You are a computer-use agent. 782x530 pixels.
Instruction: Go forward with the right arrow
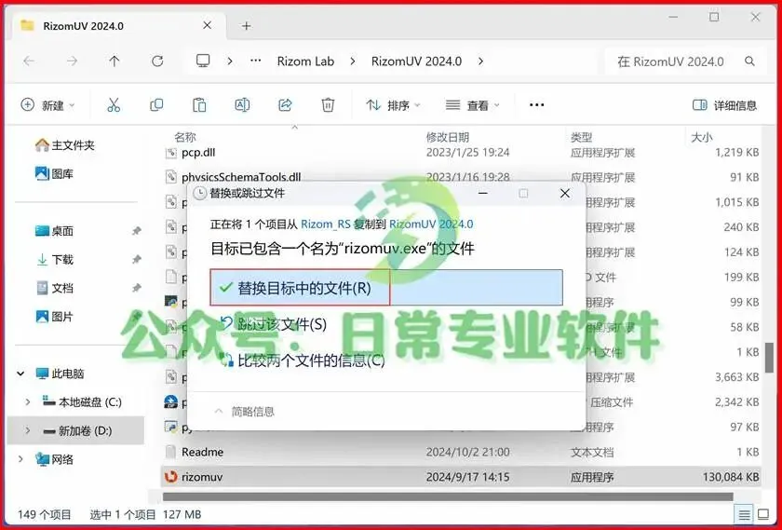[x=73, y=61]
